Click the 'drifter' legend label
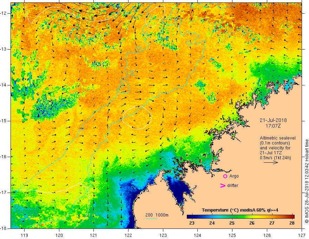 [x=232, y=186]
